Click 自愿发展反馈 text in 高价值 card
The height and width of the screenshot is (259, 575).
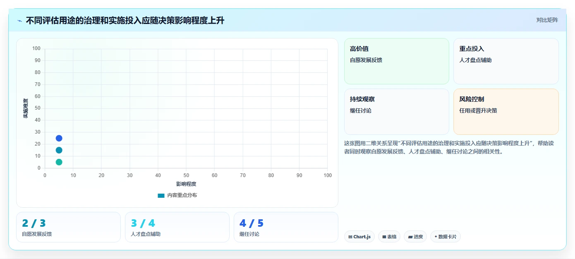[x=366, y=60]
